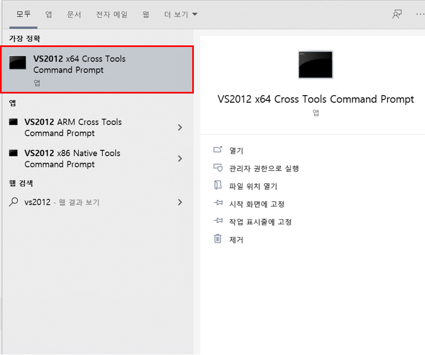
Task: Click the preview title VS2012 x64 Cross Tools Command Prompt
Action: tap(316, 99)
